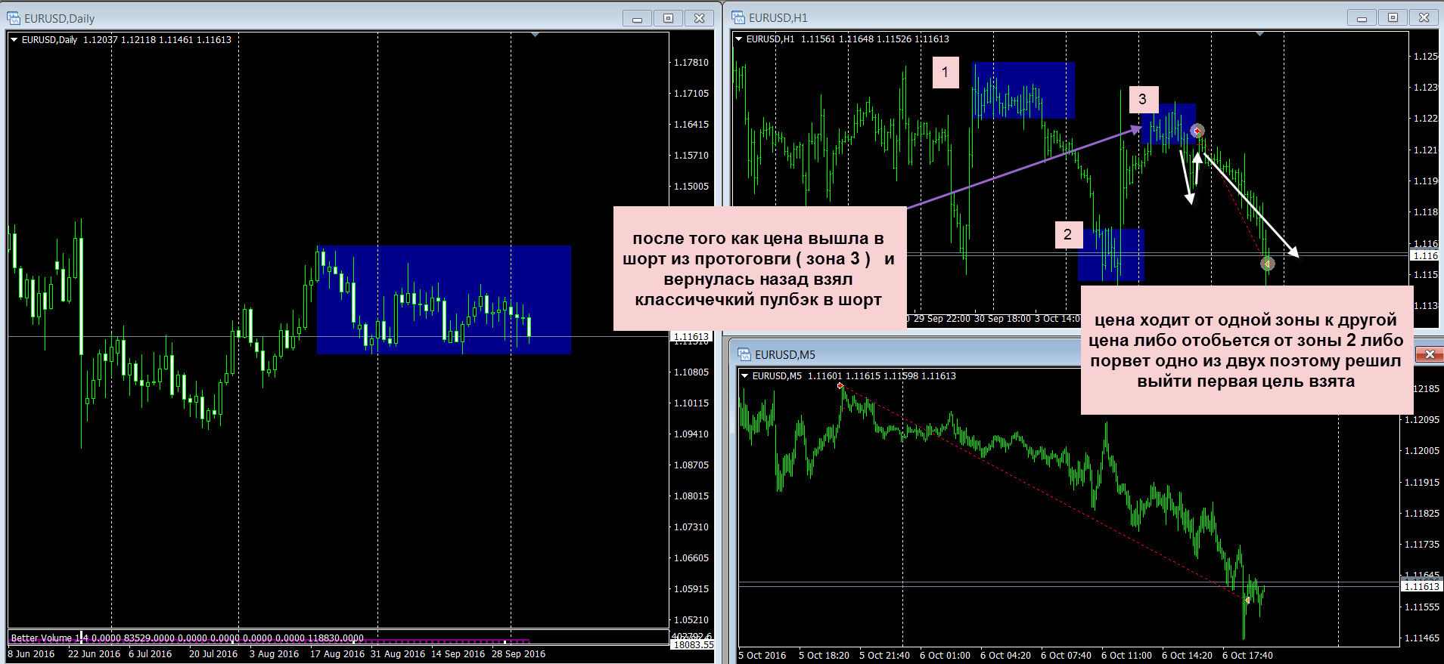The image size is (1444, 664).
Task: Close the EURUSD,Daily chart window
Action: (700, 18)
